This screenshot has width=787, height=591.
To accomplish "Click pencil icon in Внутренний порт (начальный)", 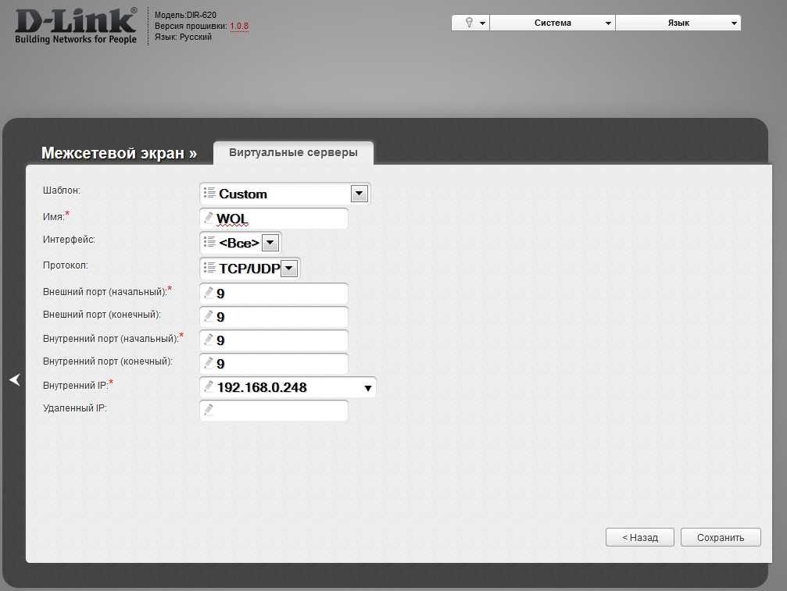I will pyautogui.click(x=209, y=340).
